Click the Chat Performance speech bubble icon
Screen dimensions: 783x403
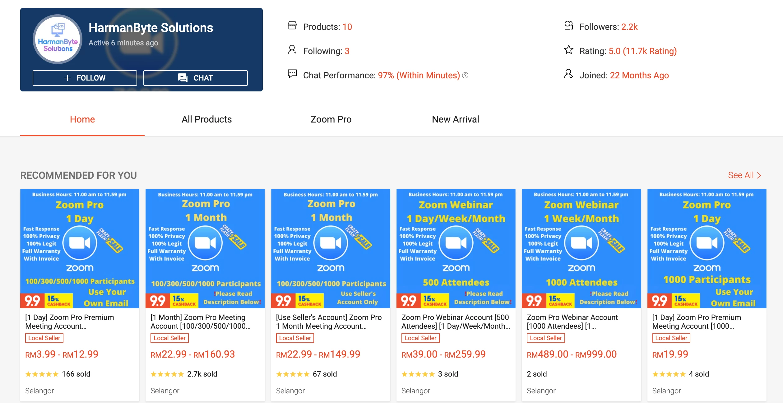pos(292,74)
